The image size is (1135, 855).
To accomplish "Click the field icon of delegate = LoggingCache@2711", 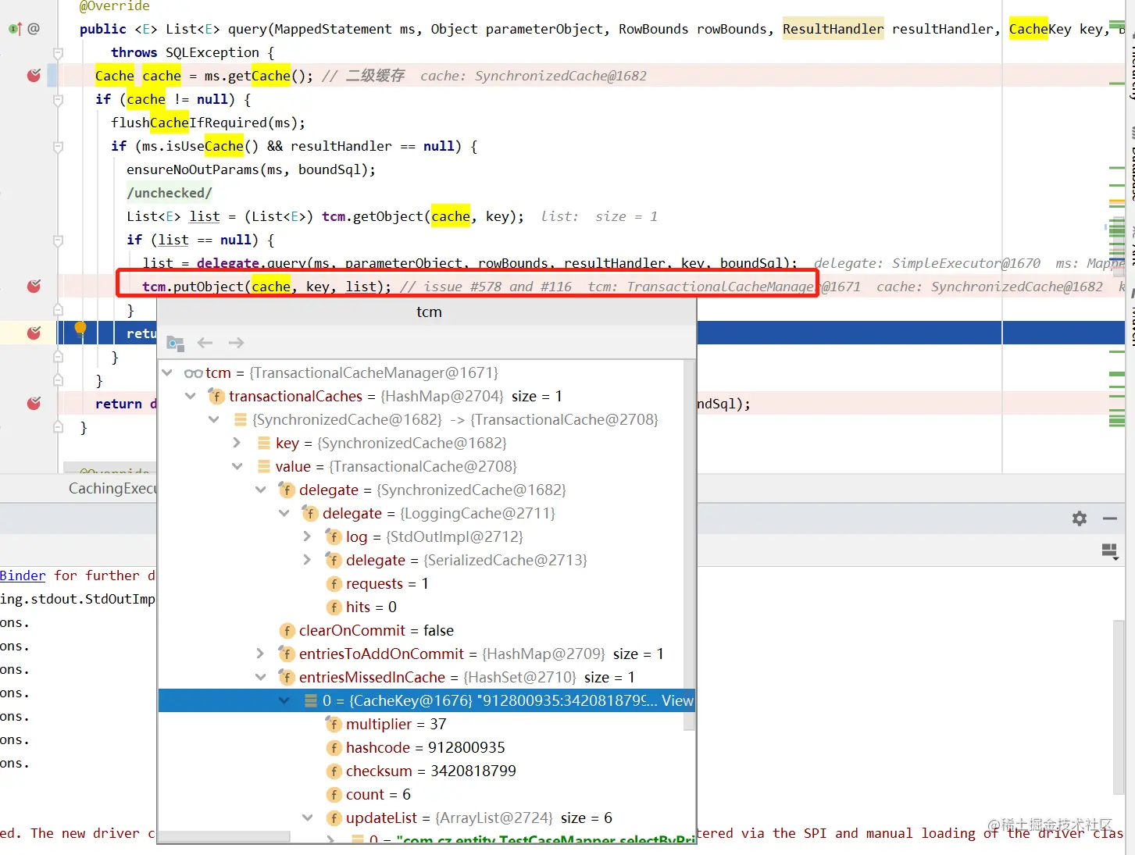I will (310, 514).
